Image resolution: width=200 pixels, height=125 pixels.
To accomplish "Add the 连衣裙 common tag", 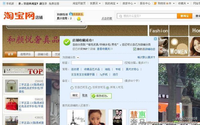I will 75,69.
